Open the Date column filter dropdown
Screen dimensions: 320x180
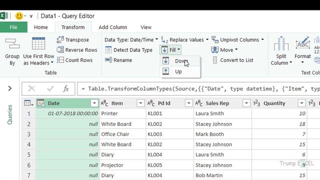[x=94, y=103]
